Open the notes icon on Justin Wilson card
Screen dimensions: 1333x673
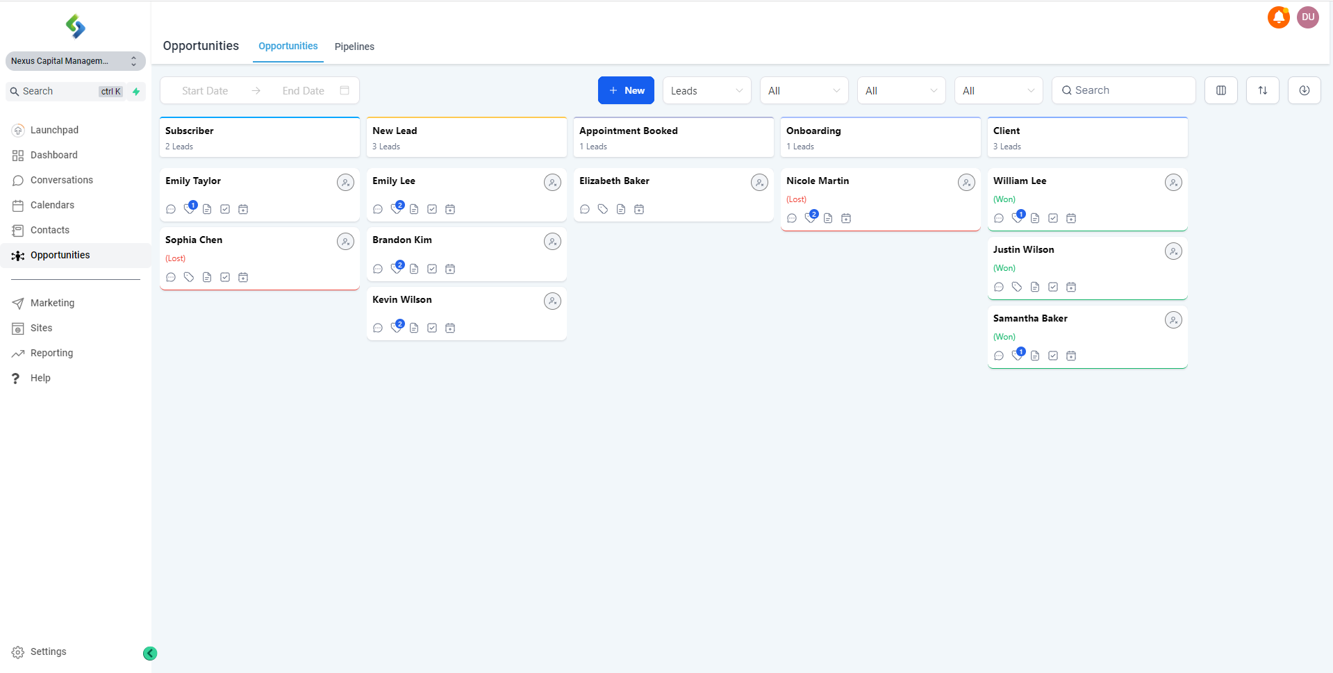[x=1035, y=287]
